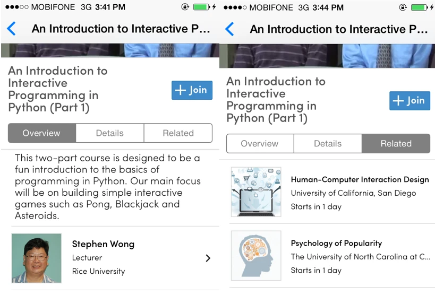Screen dimensions: 435x295
Task: Tap Stephen Wong's profile photo
Action: click(37, 258)
